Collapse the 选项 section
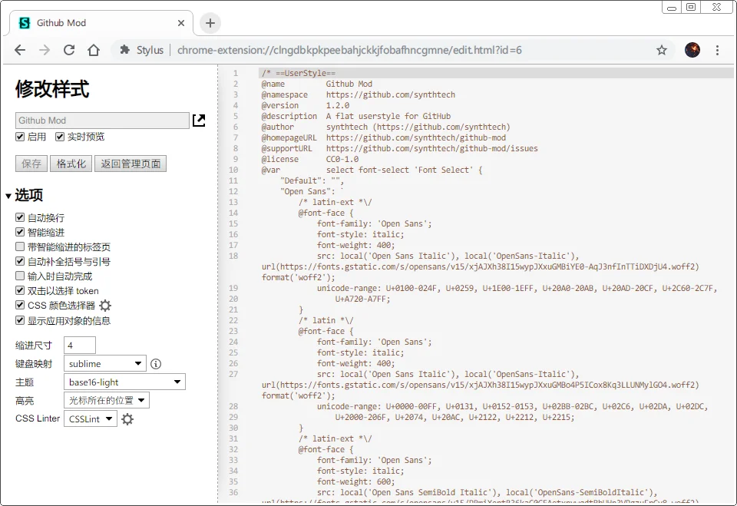 [x=8, y=196]
